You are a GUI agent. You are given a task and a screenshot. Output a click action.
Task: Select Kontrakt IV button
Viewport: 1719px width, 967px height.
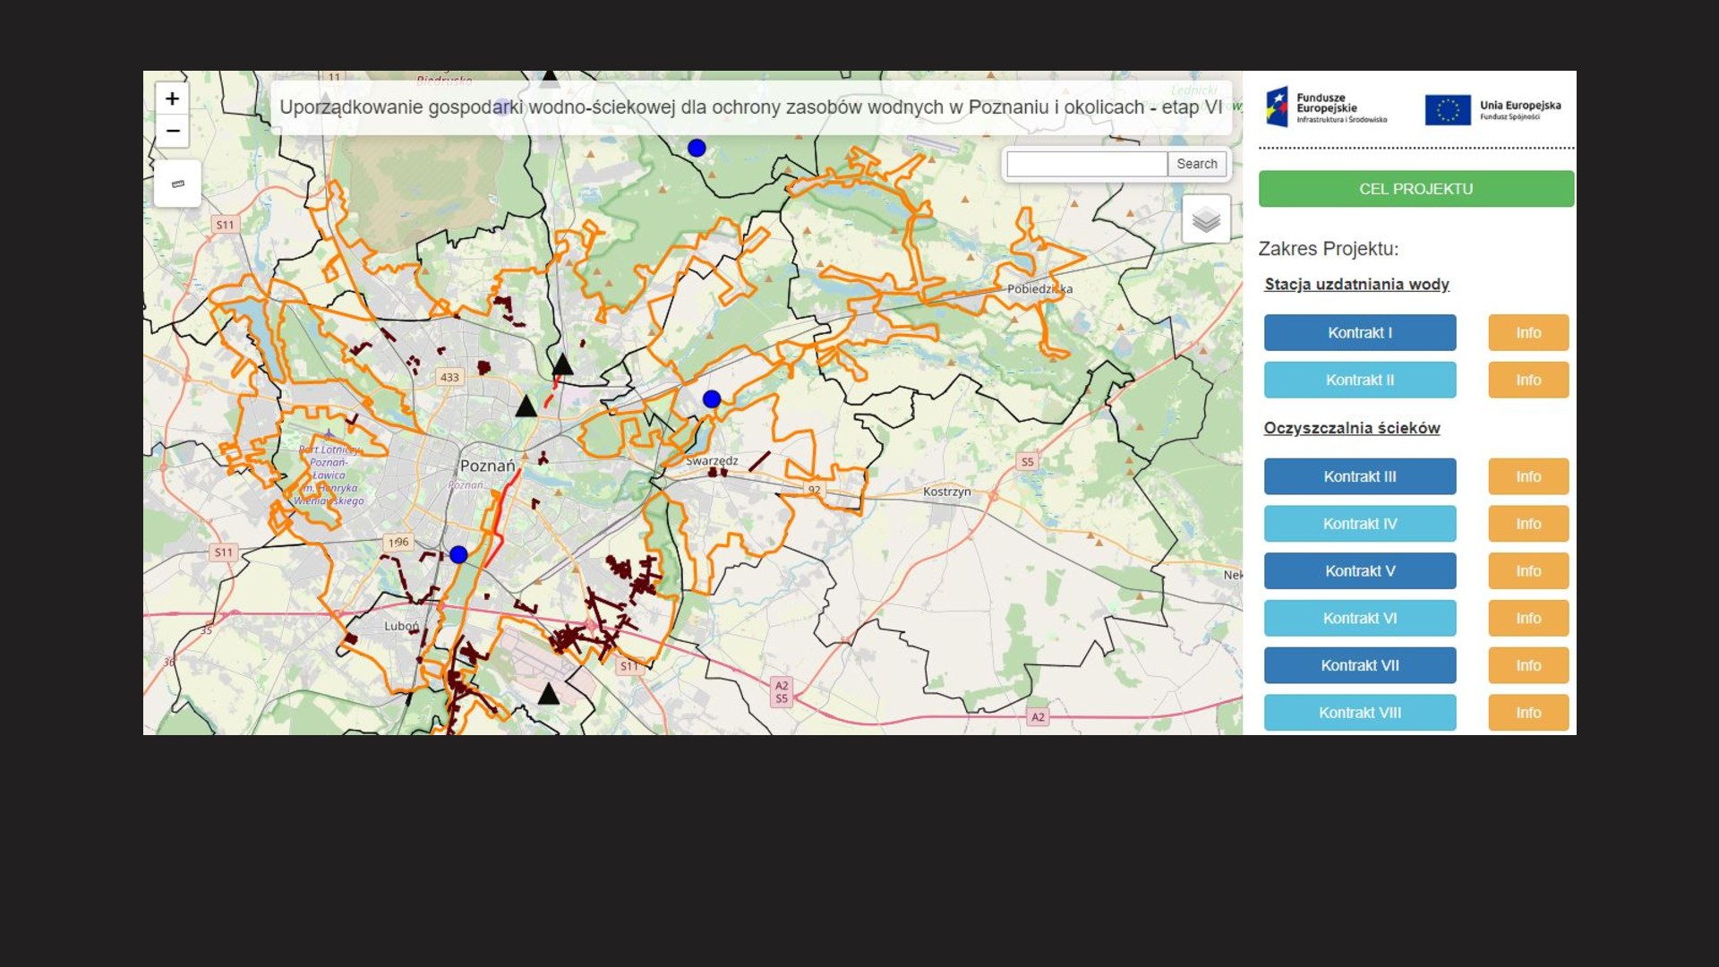pos(1360,525)
